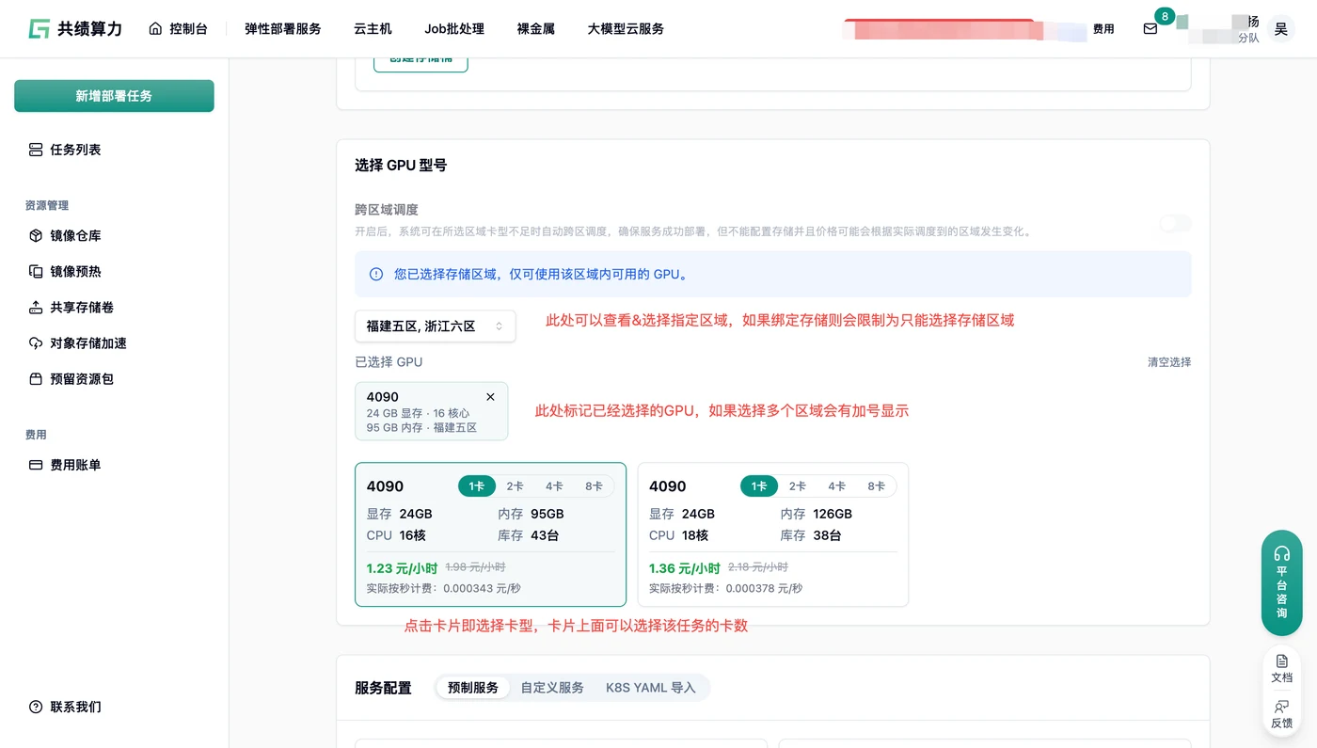This screenshot has width=1317, height=748.
Task: Open the mail notifications icon
Action: click(x=1150, y=29)
